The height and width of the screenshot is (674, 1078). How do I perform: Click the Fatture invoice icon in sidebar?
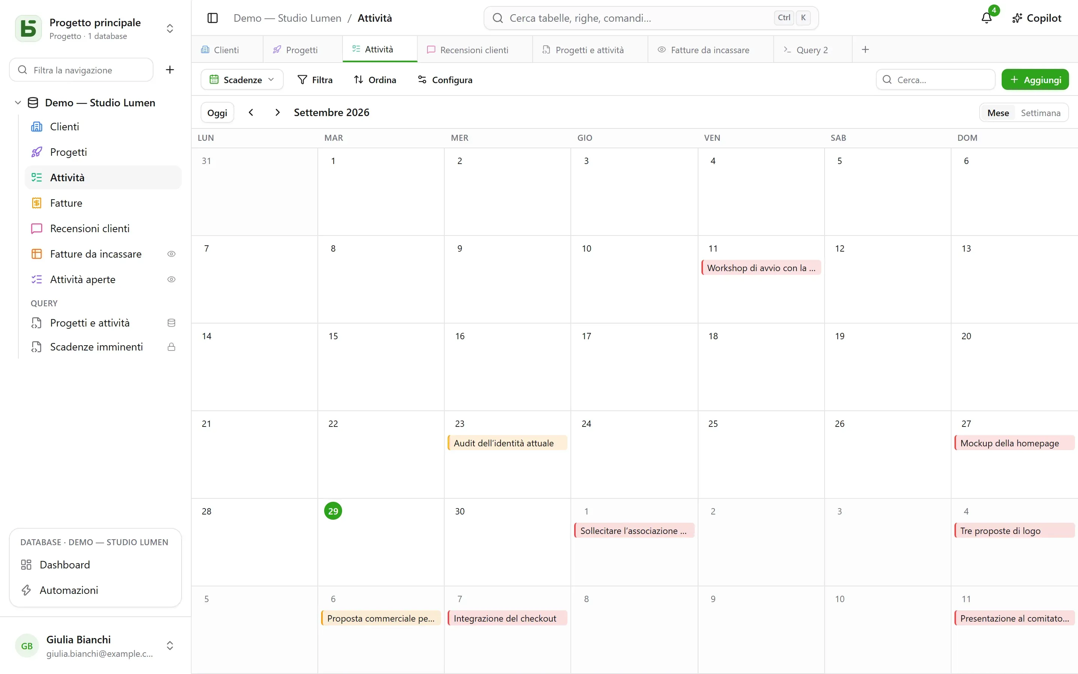click(37, 203)
